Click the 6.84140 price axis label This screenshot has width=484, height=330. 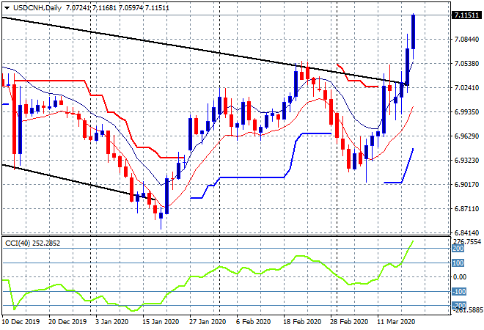pyautogui.click(x=466, y=233)
